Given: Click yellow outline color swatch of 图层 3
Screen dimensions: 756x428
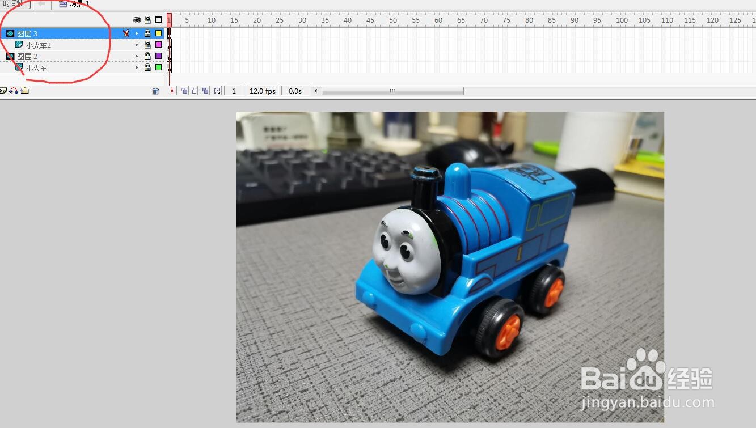Looking at the screenshot, I should click(x=159, y=33).
